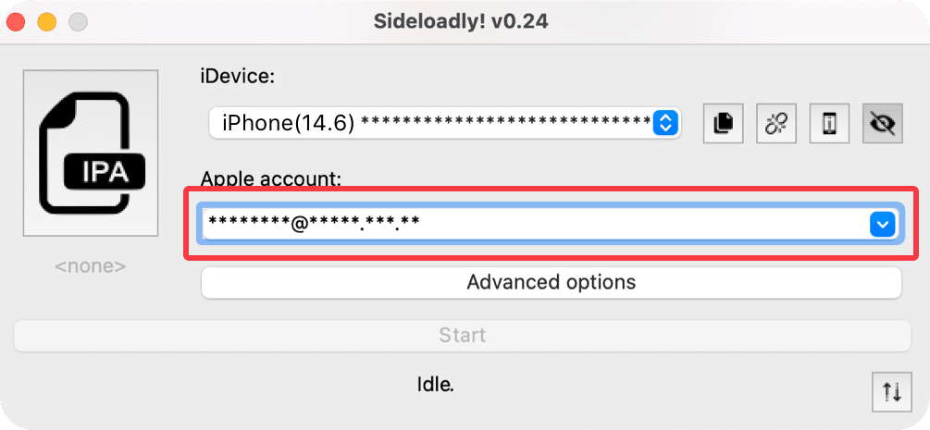This screenshot has width=930, height=430.
Task: Click the IPA file icon
Action: point(91,153)
